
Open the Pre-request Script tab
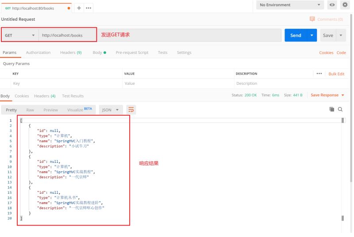(132, 53)
